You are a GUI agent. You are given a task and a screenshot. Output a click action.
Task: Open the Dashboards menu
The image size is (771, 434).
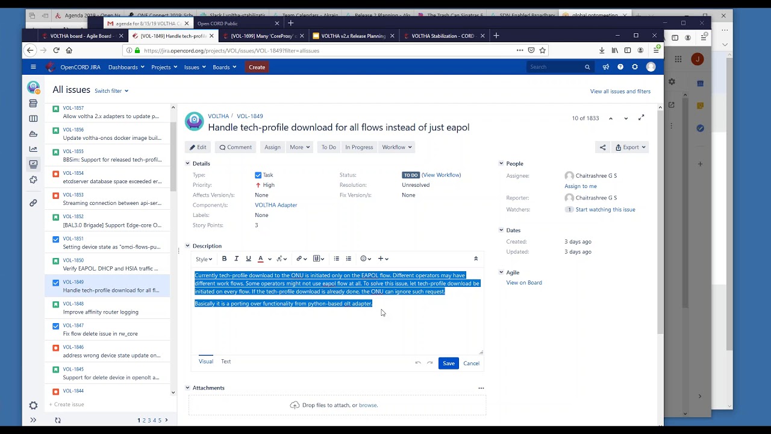click(x=126, y=67)
